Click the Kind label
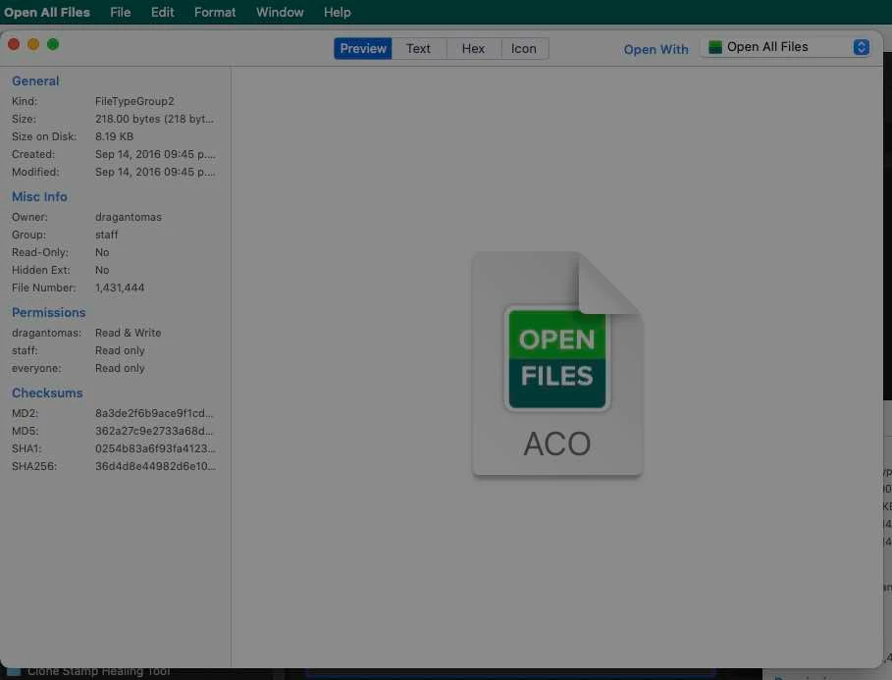 [x=25, y=101]
